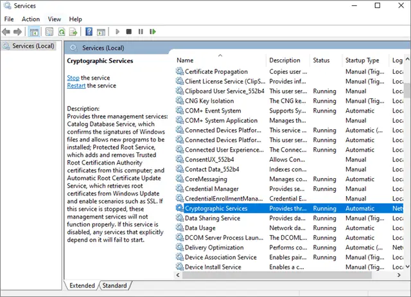Image resolution: width=411 pixels, height=297 pixels.
Task: Select Device Install Service row
Action: pyautogui.click(x=290, y=267)
